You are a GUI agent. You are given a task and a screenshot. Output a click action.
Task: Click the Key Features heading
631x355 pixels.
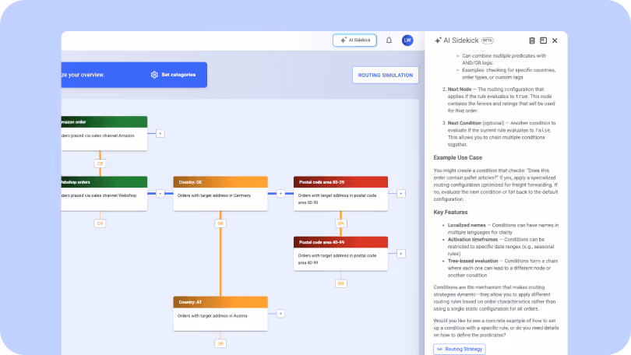pos(450,213)
